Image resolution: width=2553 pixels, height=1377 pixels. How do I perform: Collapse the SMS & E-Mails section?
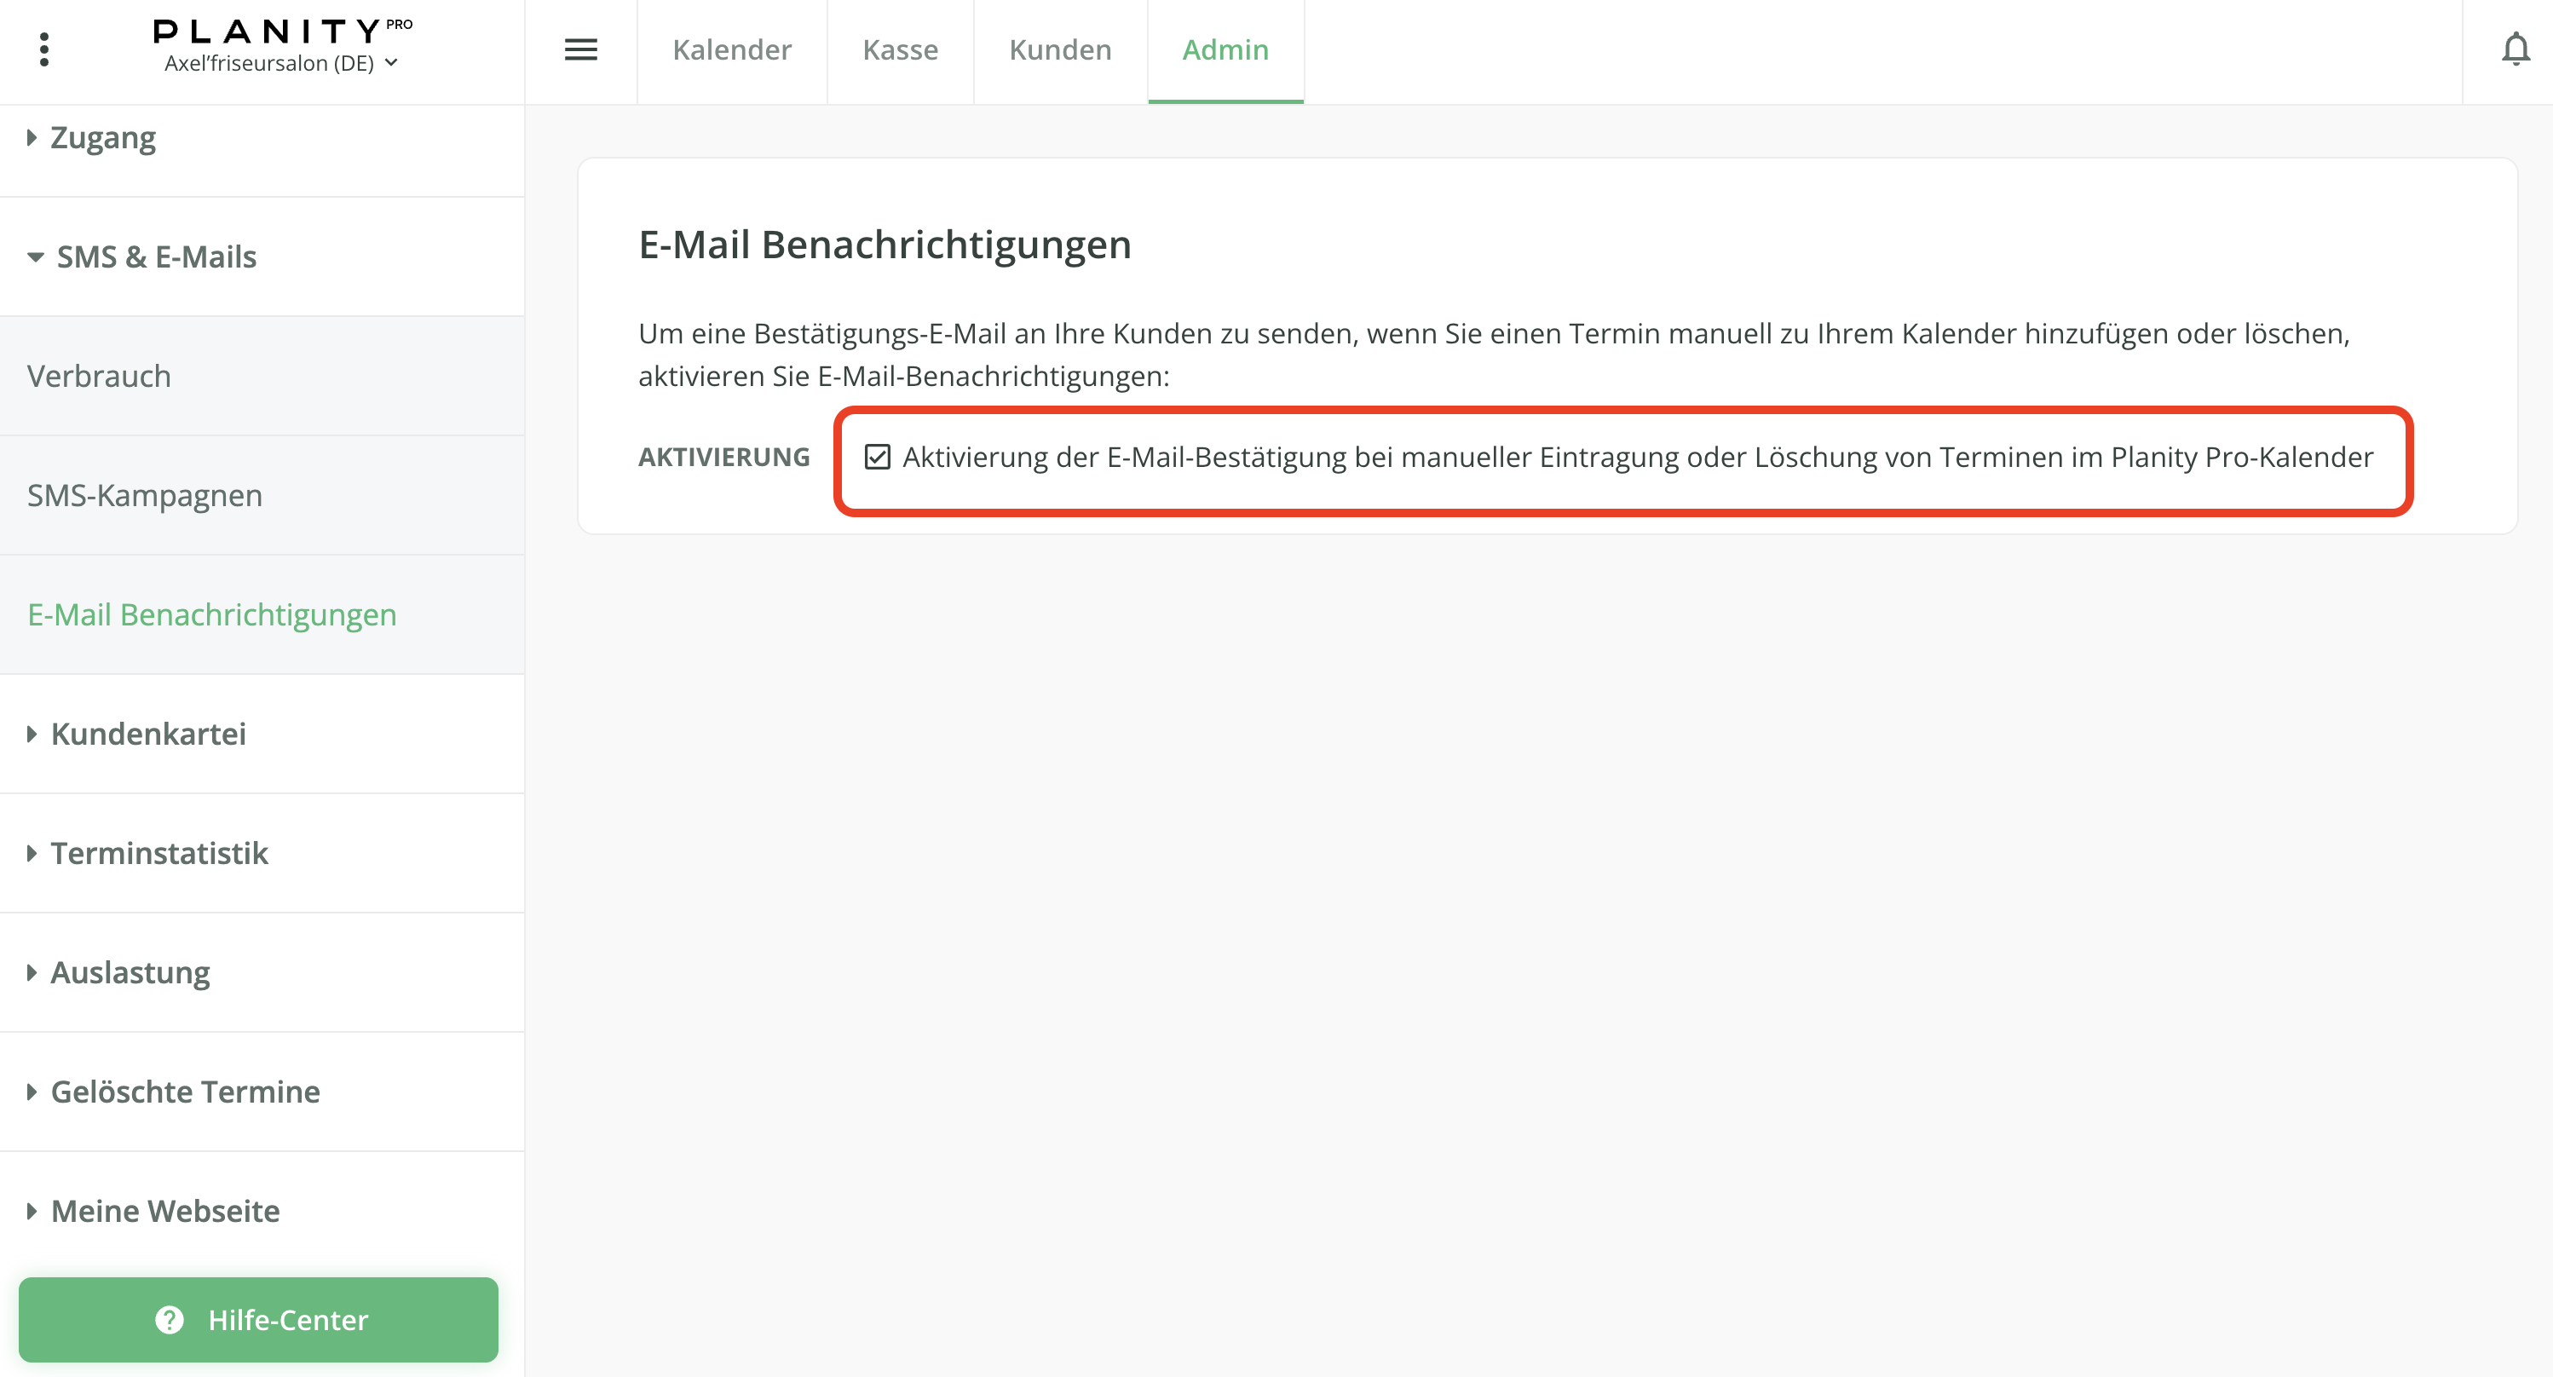pos(156,256)
